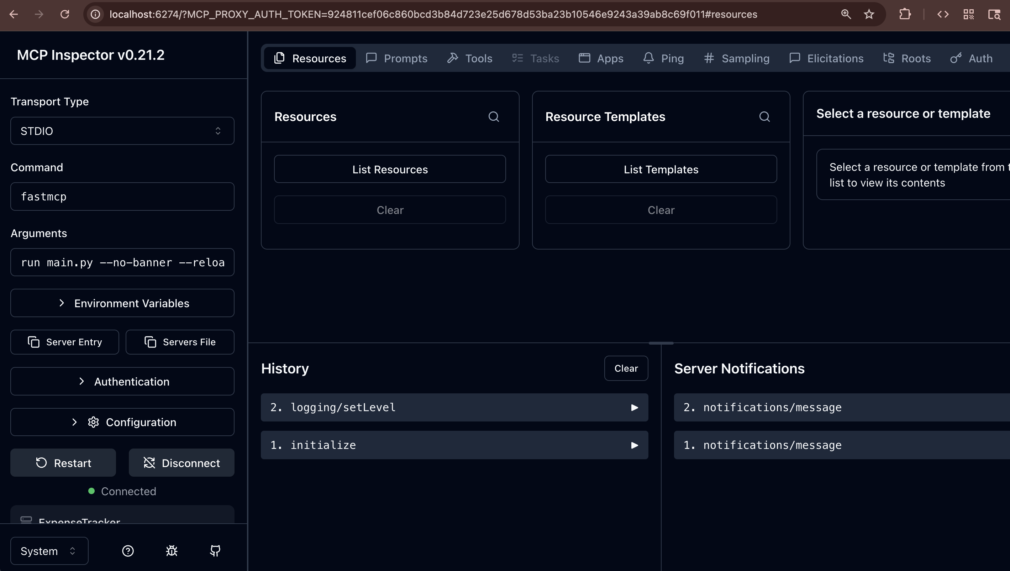Click the List Templates button
The image size is (1010, 571).
pos(661,169)
